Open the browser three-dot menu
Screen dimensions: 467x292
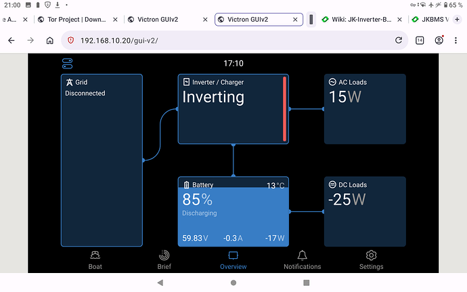[x=457, y=41]
